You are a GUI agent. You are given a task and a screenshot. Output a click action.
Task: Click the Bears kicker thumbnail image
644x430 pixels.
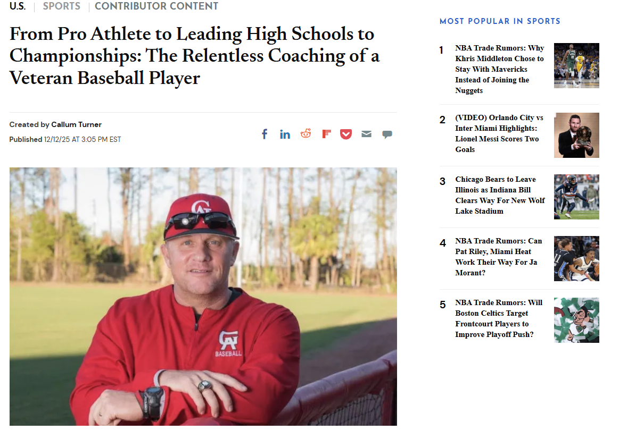pos(576,197)
